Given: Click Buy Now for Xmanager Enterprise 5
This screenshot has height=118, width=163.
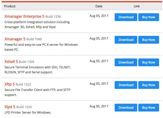Looking at the screenshot, I should click(x=149, y=17).
